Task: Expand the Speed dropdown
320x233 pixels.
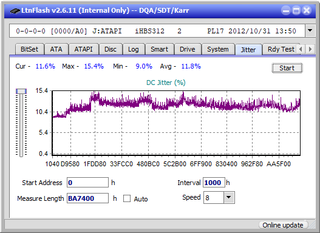Action: tap(229, 197)
